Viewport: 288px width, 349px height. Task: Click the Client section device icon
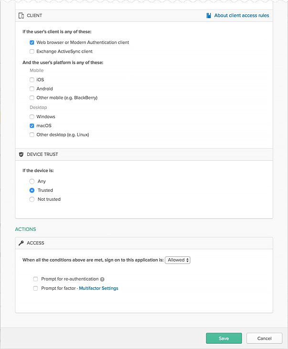(21, 16)
